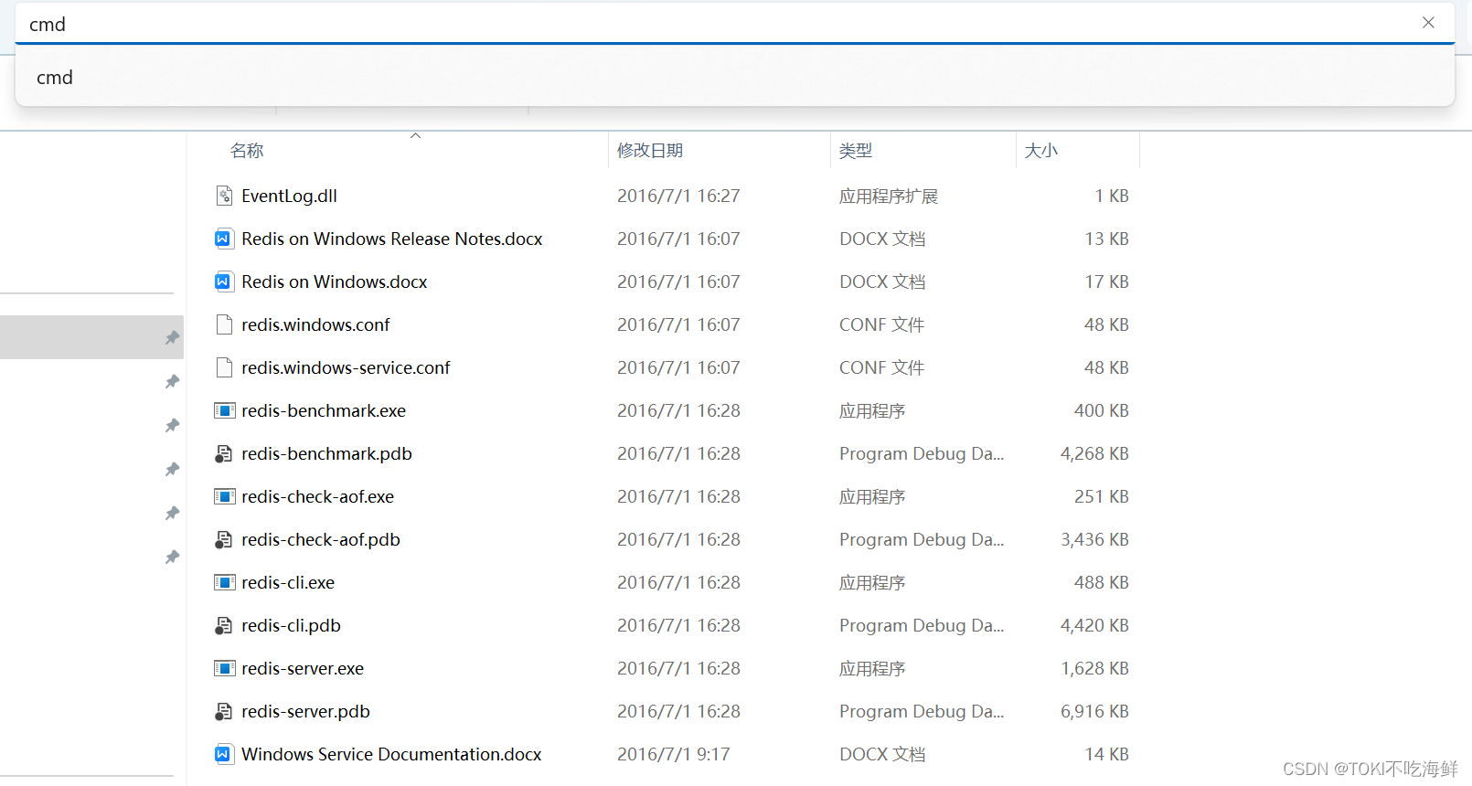Select the file EventLog.dll
Viewport: 1472px width, 786px height.
pos(289,196)
